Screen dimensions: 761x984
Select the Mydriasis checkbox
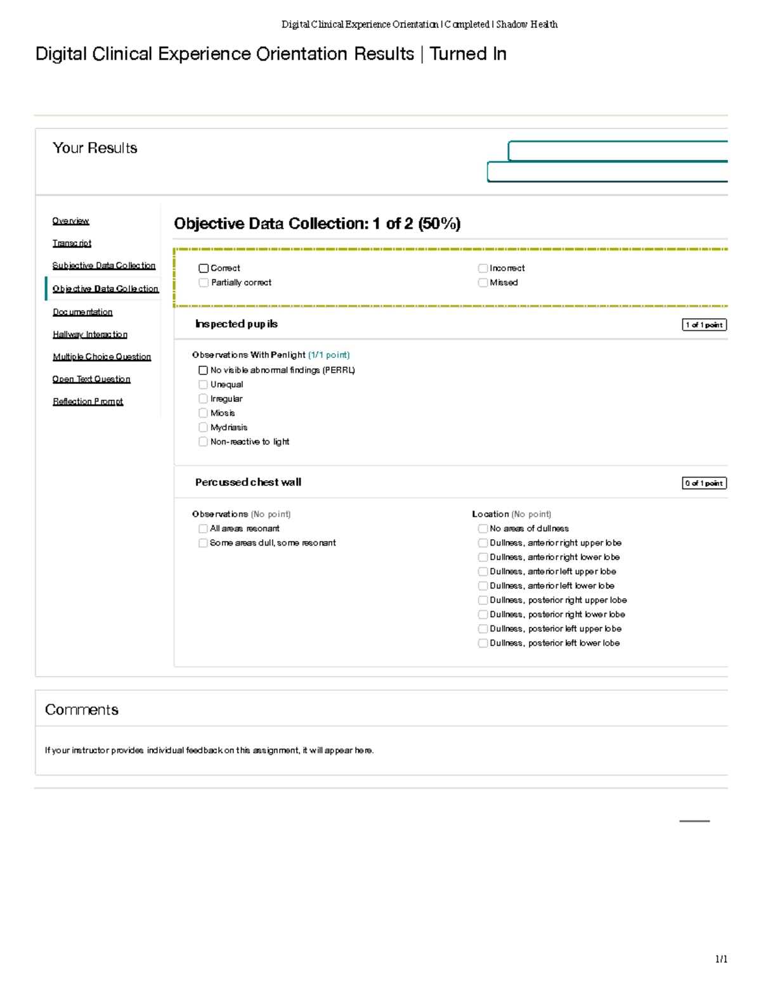(203, 428)
